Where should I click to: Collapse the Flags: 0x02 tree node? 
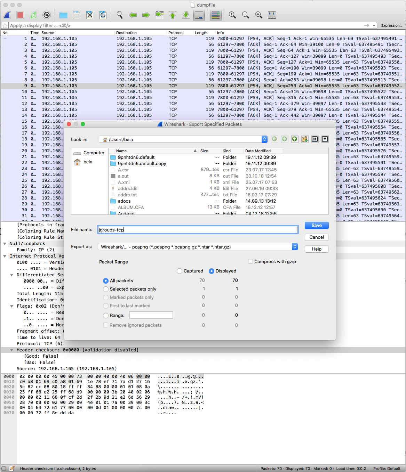pyautogui.click(x=12, y=306)
